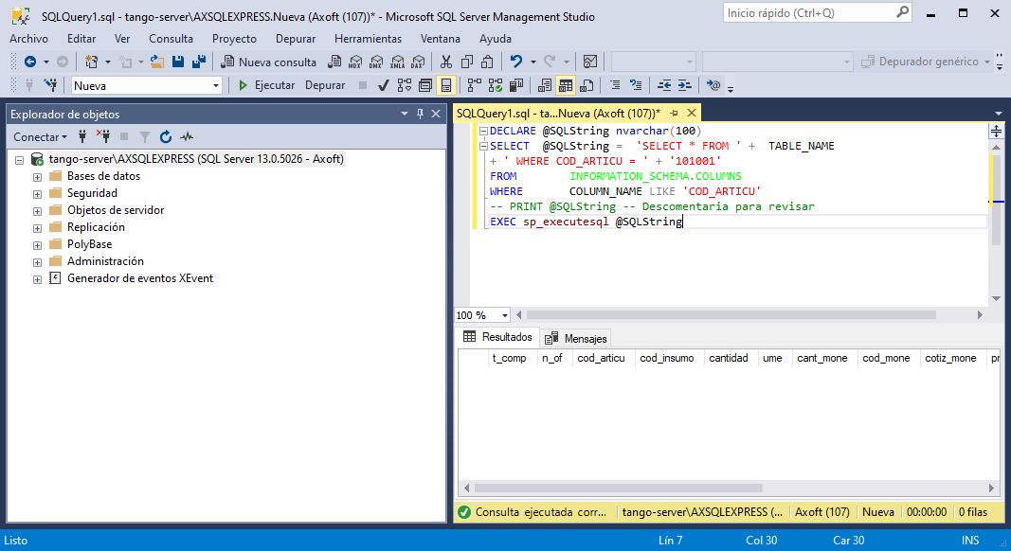Click the New Project icon in the toolbar
The width and height of the screenshot is (1011, 551).
(x=92, y=62)
